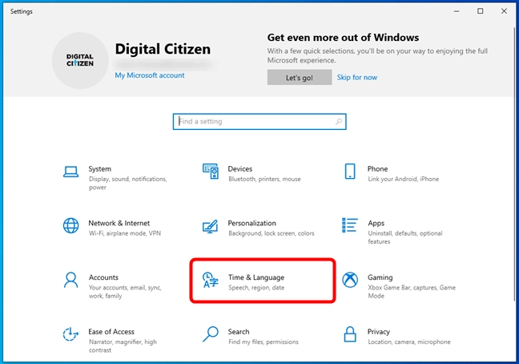Open Ease of Access title text
This screenshot has height=364, width=519.
click(111, 332)
